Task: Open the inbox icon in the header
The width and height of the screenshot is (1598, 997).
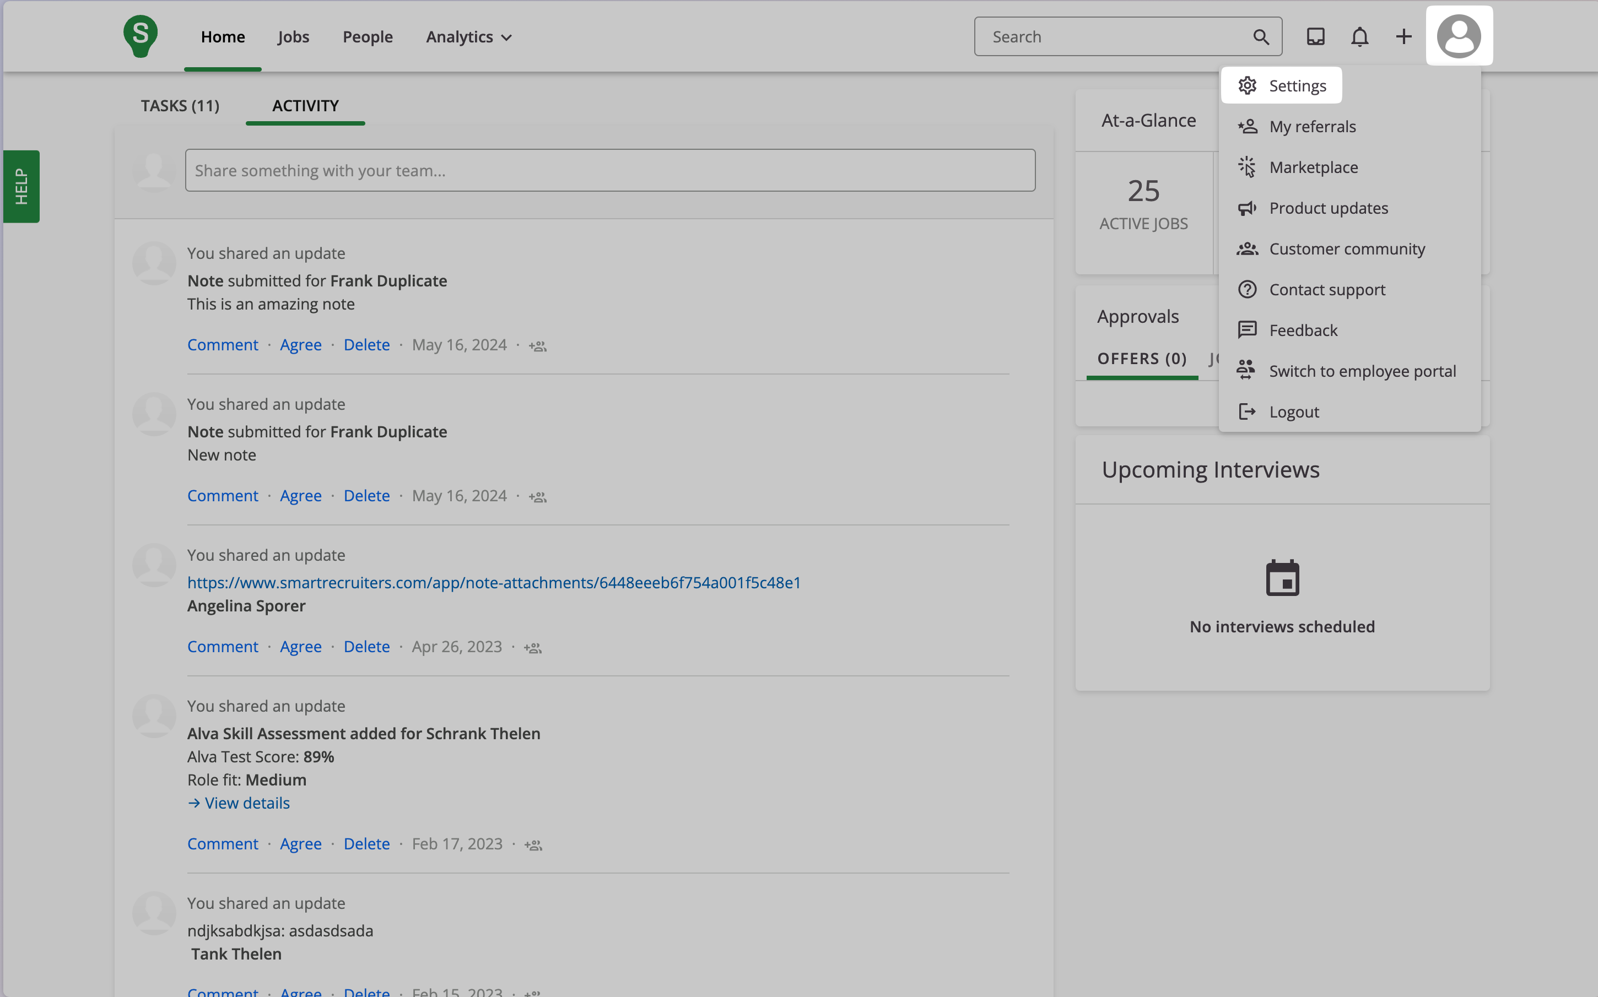Action: [x=1315, y=37]
